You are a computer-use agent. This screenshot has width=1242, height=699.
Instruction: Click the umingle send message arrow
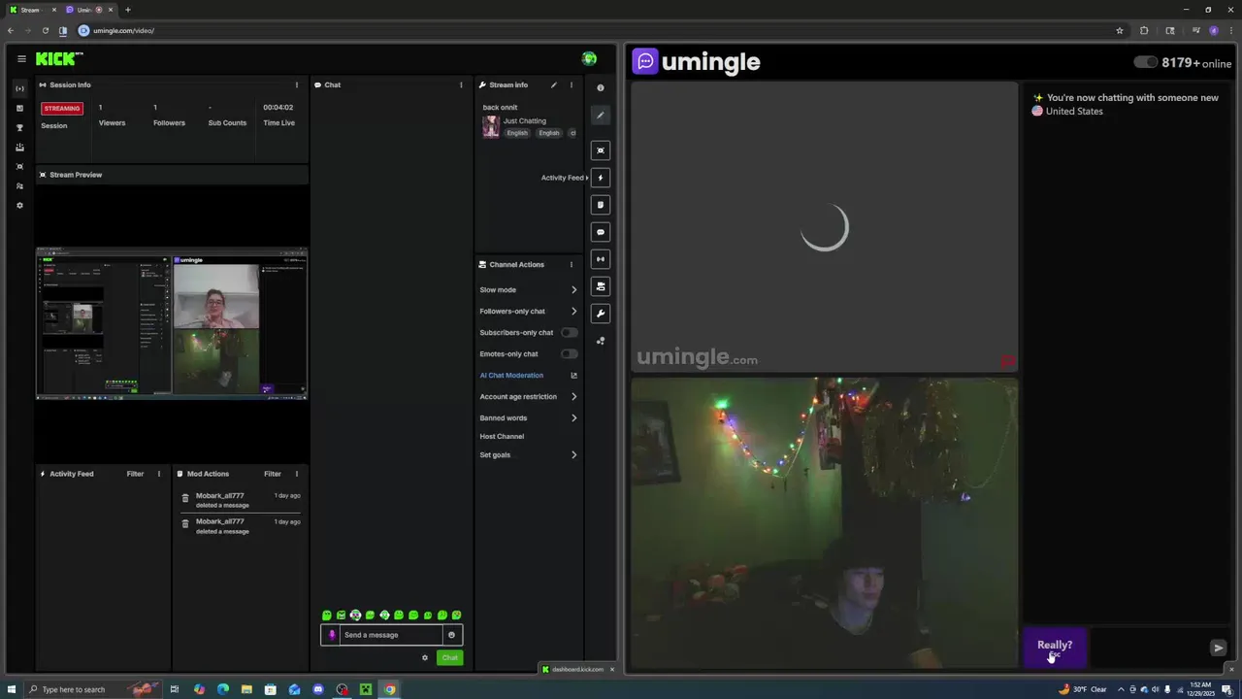click(x=1219, y=648)
